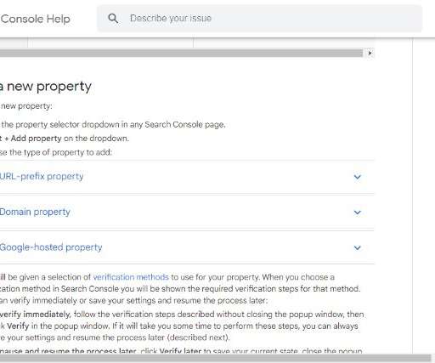The height and width of the screenshot is (363, 435).
Task: Focus the 'Describe your issue' search field
Action: tap(259, 19)
